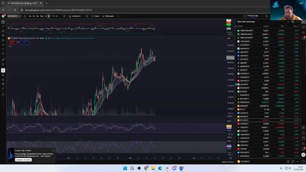Open the help icon at sidebar bottom

[x=303, y=161]
